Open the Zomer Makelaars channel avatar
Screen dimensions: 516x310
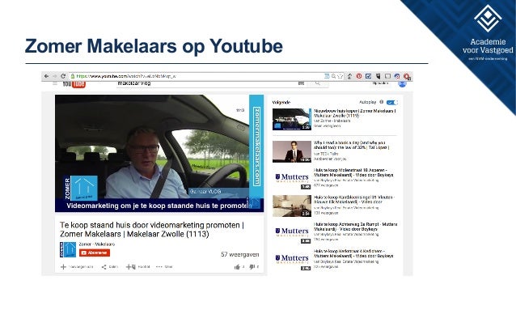(68, 249)
